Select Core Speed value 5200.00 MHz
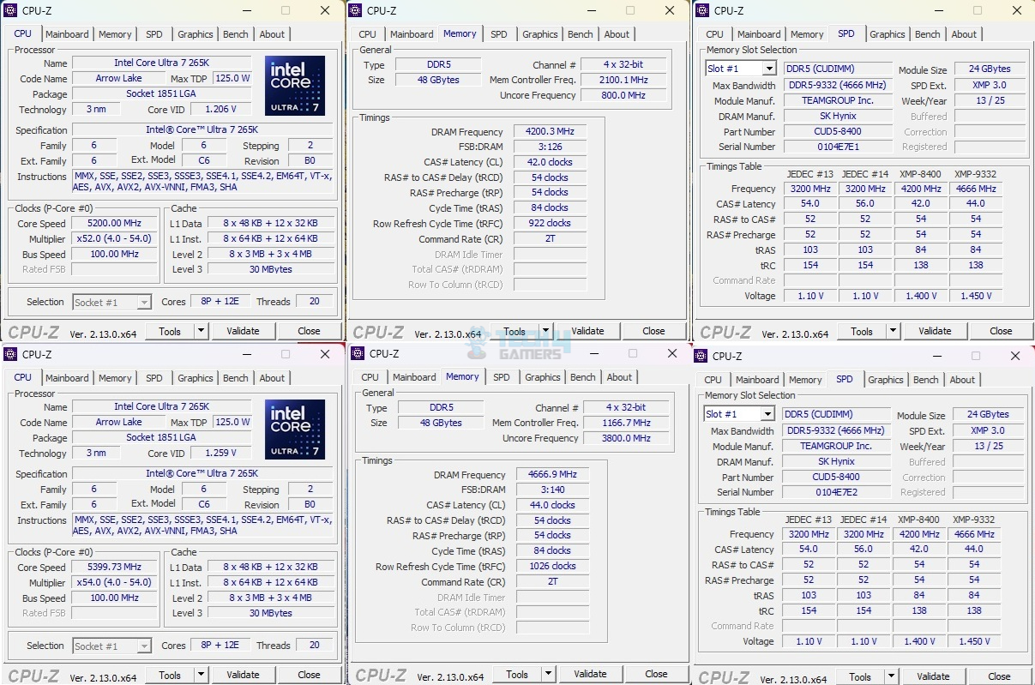This screenshot has width=1035, height=685. pos(114,223)
